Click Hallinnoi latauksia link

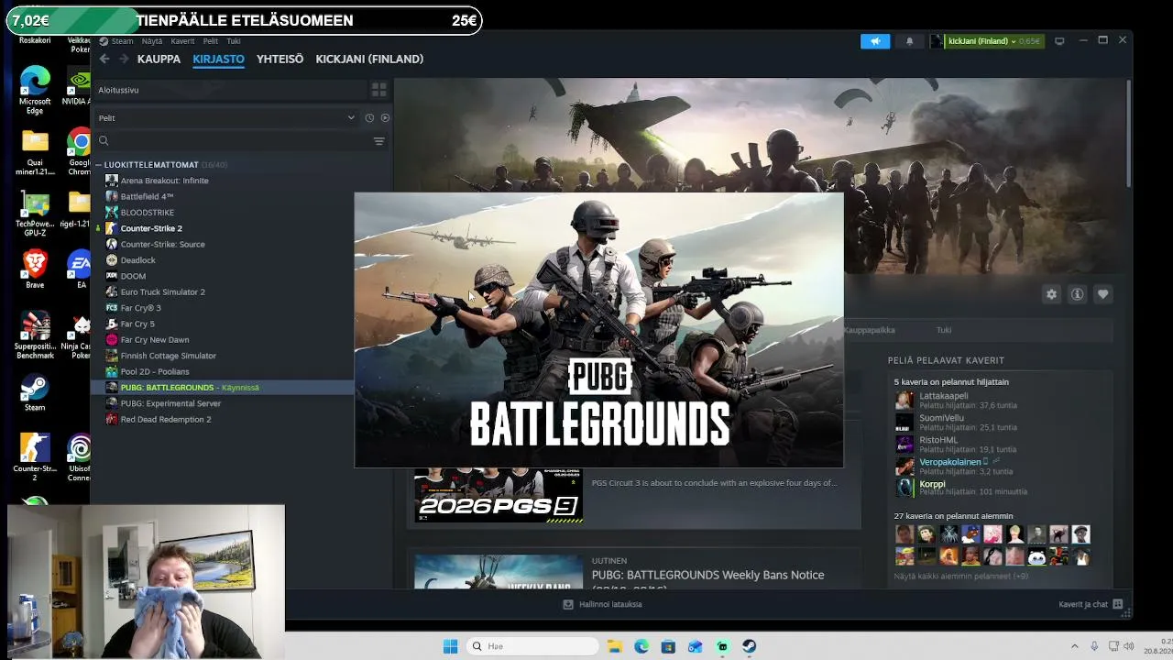(x=610, y=604)
